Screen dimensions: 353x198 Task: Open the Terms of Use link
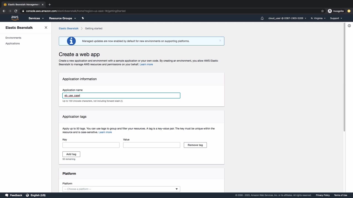pyautogui.click(x=341, y=195)
